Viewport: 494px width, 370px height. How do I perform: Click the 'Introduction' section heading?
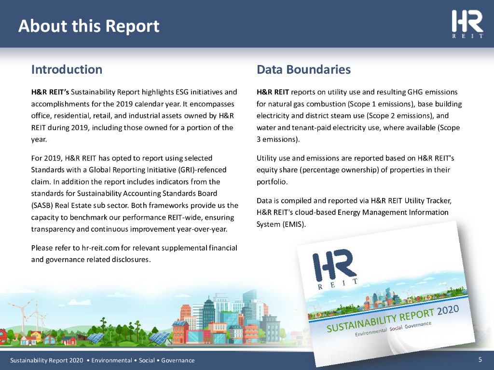click(x=67, y=69)
